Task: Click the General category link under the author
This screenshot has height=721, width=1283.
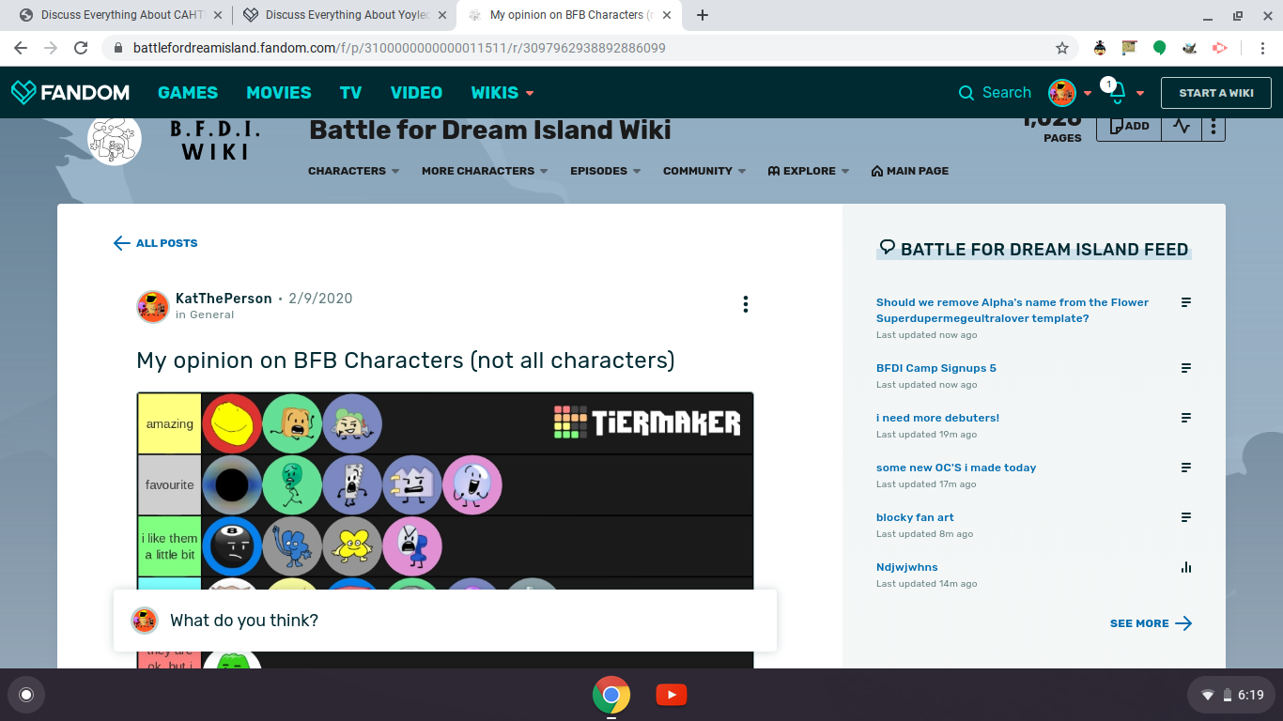Action: [211, 315]
